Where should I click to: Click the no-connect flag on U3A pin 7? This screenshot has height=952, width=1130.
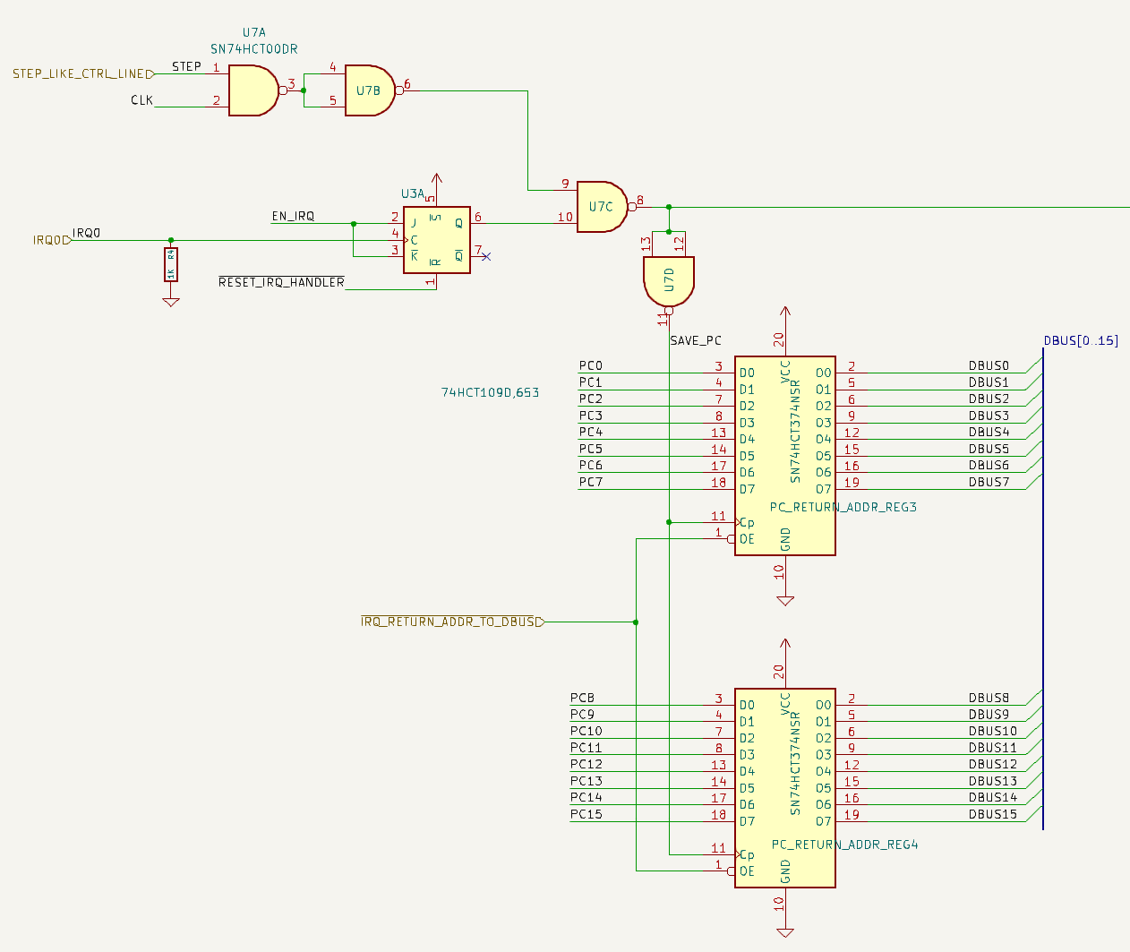487,255
